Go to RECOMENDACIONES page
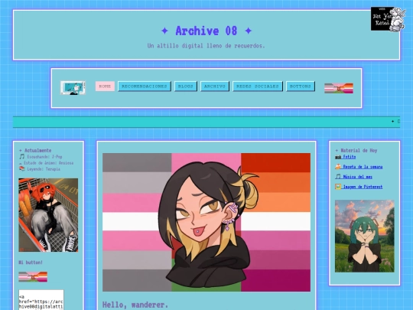The height and width of the screenshot is (310, 413). (x=145, y=86)
